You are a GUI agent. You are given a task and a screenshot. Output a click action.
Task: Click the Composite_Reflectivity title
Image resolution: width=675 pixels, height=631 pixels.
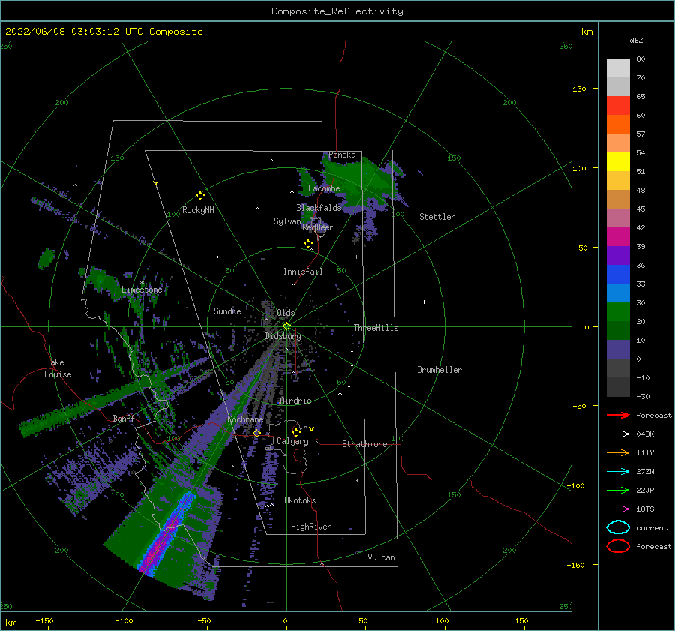[x=337, y=11]
